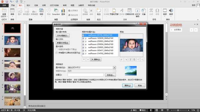Click the rotate right icon under preview
Viewport: 200px width, 112px height.
click(126, 59)
